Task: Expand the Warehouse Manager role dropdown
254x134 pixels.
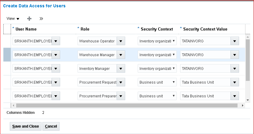Action: pyautogui.click(x=121, y=55)
